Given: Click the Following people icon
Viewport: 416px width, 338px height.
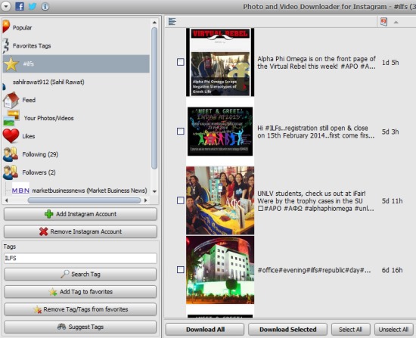Looking at the screenshot, I should [x=11, y=154].
